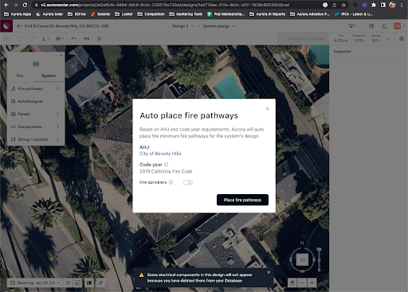This screenshot has height=292, width=408.
Task: Click the Simulation updated button
Action: pos(303,39)
